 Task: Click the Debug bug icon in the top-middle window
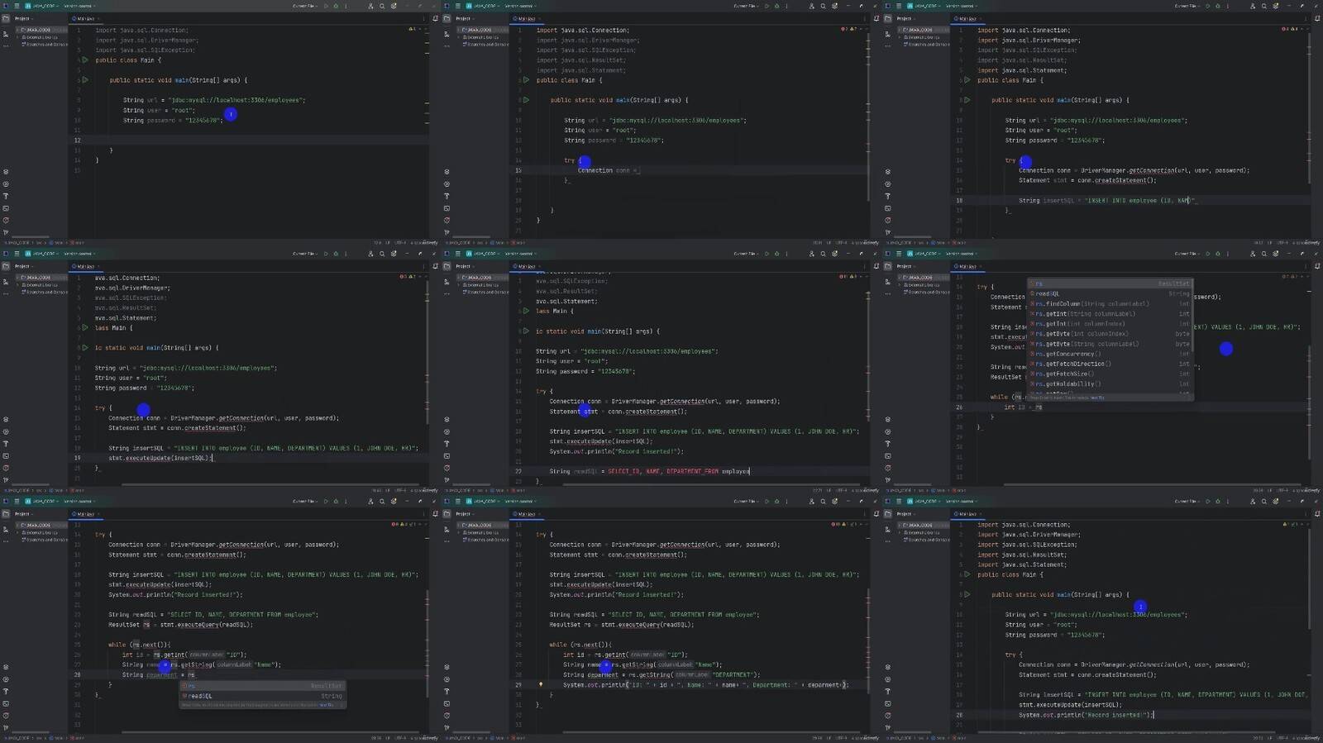(777, 6)
